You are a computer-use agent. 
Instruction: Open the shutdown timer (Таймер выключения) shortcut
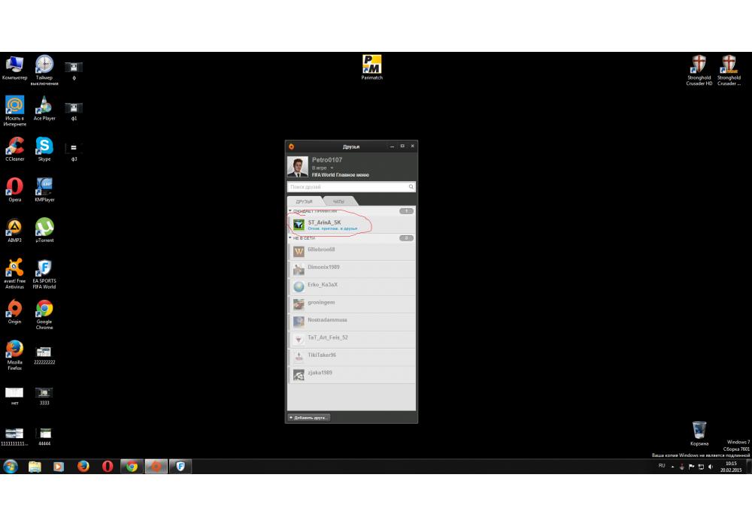[44, 70]
